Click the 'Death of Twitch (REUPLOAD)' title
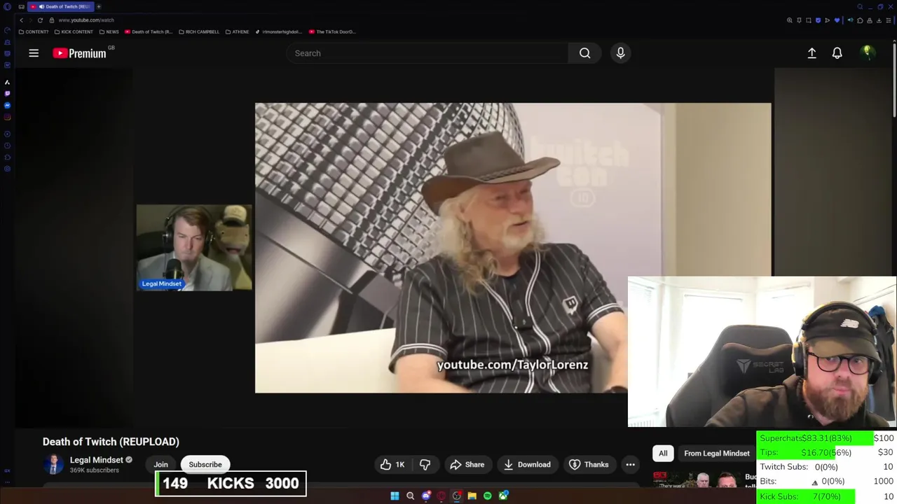The width and height of the screenshot is (897, 504). pos(111,442)
